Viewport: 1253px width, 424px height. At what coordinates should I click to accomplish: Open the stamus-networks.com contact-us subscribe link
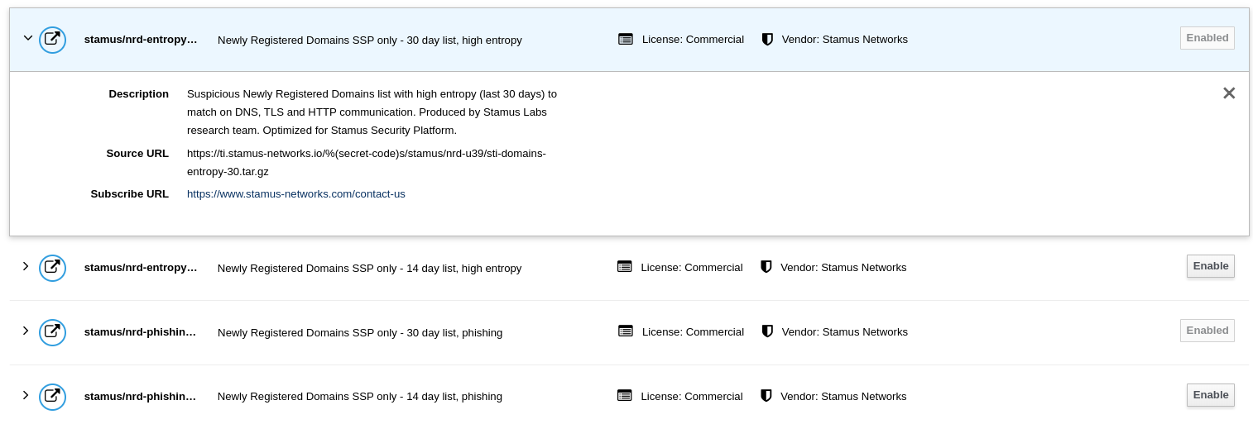[295, 194]
